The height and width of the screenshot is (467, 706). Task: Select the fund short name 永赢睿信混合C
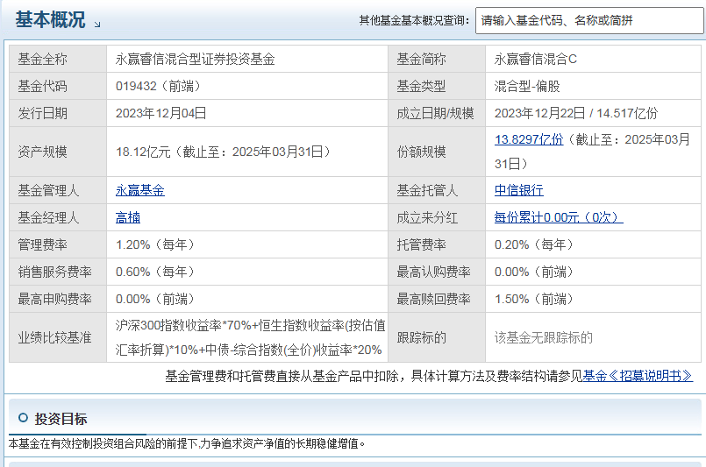535,59
